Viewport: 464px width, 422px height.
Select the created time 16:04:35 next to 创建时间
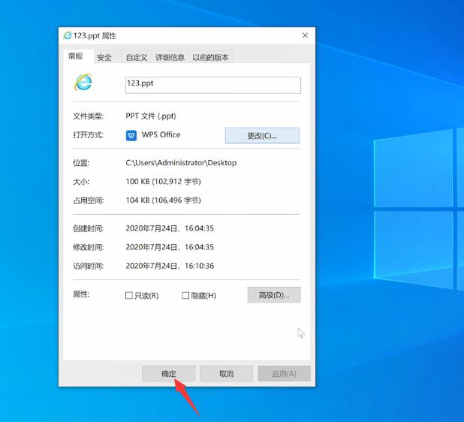(199, 228)
